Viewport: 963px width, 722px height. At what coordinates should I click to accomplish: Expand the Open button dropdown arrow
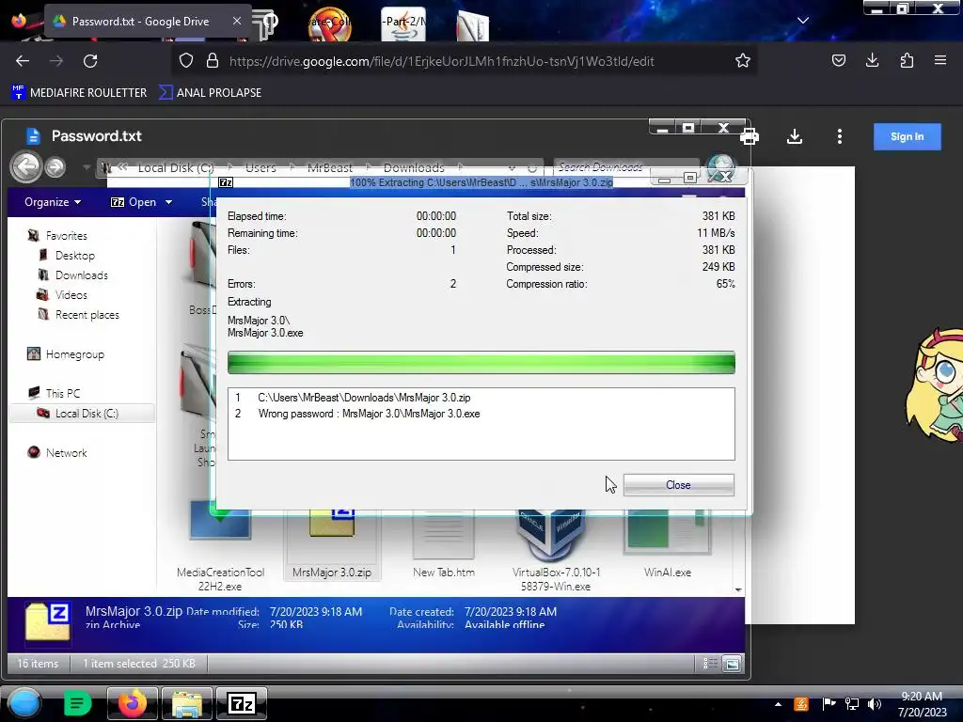pos(169,202)
